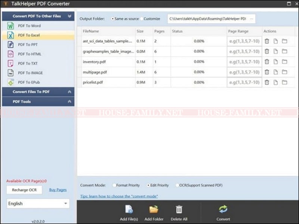Click the FileName column header
The height and width of the screenshot is (224, 299).
pos(108,31)
